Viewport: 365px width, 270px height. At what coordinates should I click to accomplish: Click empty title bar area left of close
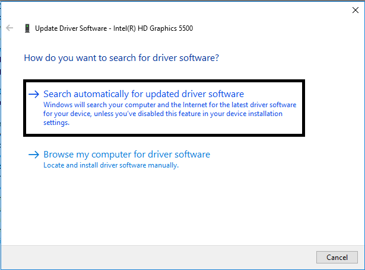pyautogui.click(x=178, y=9)
